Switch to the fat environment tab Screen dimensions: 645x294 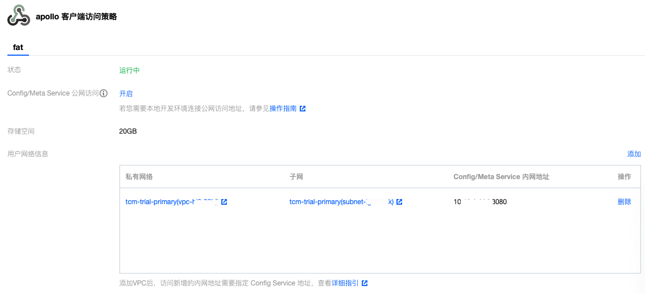tap(18, 47)
